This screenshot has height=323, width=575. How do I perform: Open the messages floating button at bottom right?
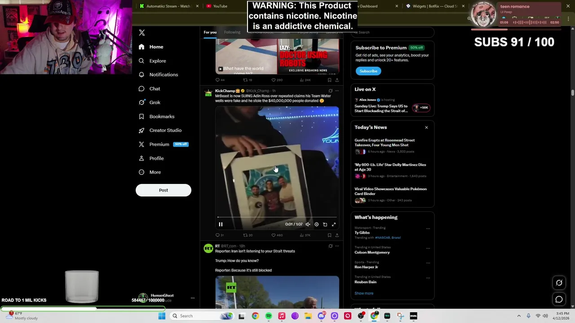[559, 299]
